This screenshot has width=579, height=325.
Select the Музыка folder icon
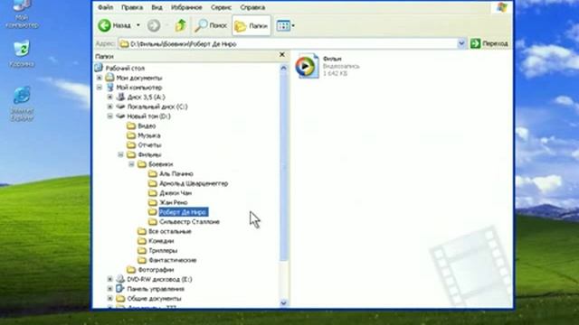pos(131,135)
